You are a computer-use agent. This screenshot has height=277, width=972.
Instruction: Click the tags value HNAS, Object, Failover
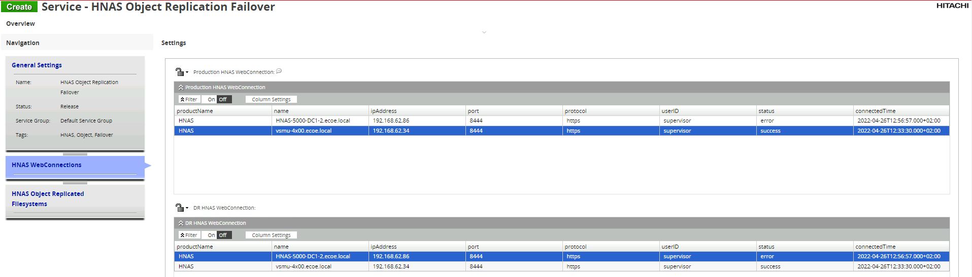[87, 135]
